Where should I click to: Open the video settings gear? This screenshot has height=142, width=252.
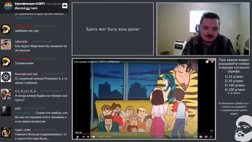(206, 137)
